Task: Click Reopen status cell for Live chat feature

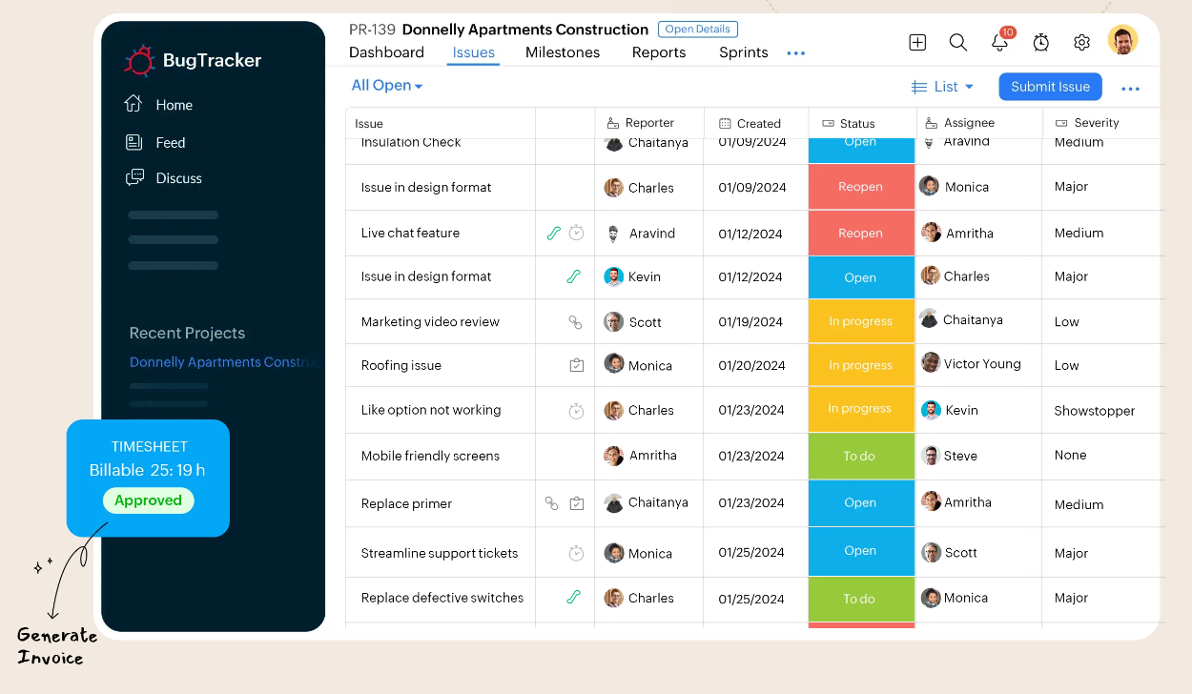Action: [860, 234]
